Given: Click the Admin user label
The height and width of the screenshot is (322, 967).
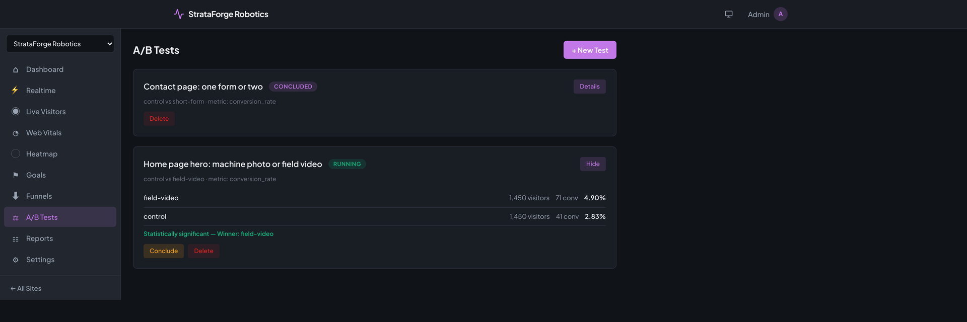Looking at the screenshot, I should click(x=758, y=15).
